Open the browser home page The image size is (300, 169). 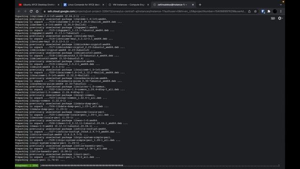pyautogui.click(x=37, y=11)
